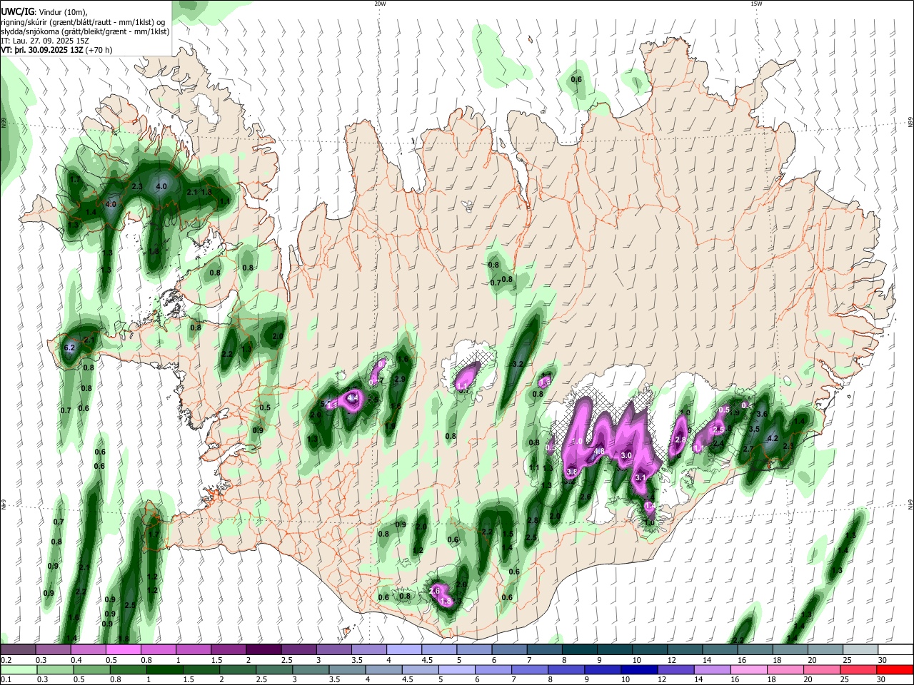Click the palest green 0.1 swatch in rain row

point(19,669)
